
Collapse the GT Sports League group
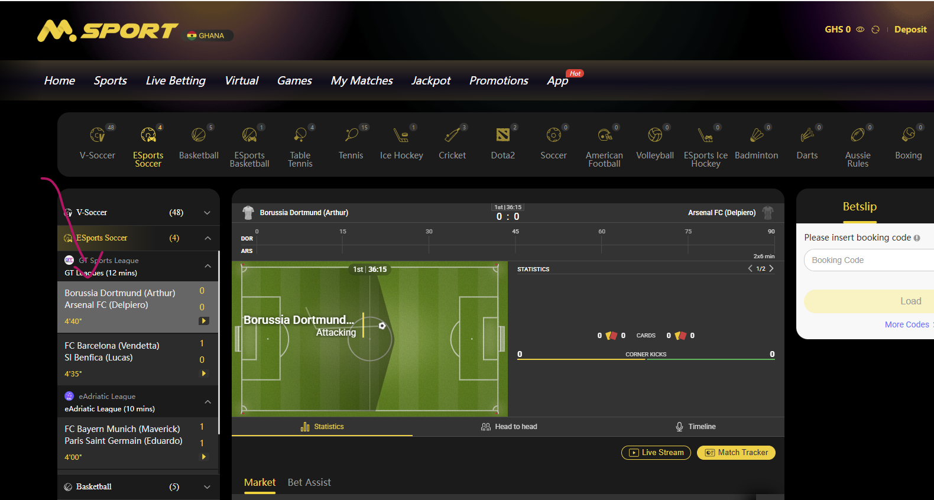coord(207,267)
